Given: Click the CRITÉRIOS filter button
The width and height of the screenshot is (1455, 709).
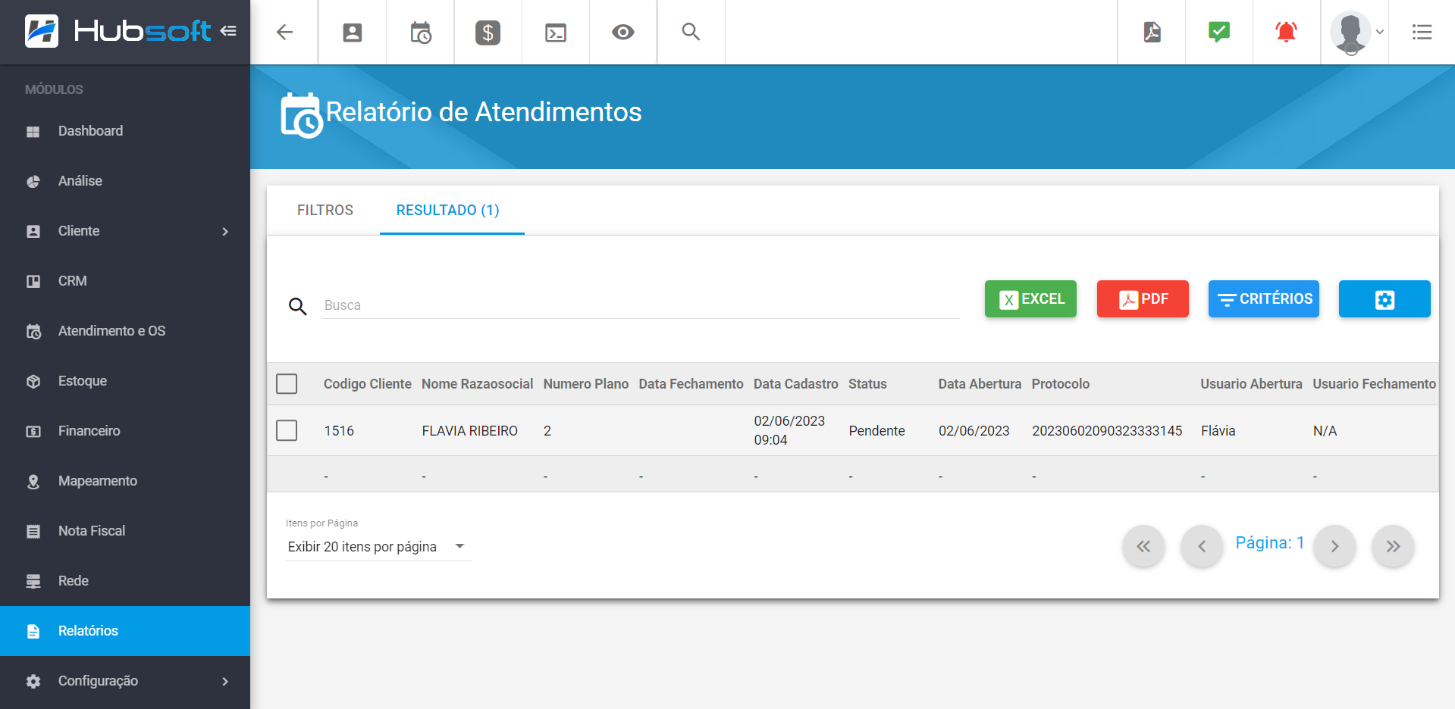Looking at the screenshot, I should click(1263, 299).
